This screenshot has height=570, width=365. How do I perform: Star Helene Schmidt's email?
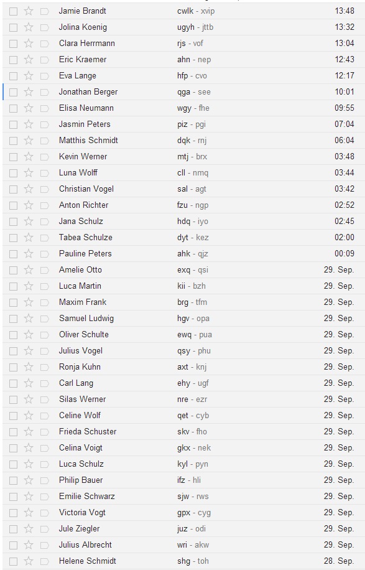(29, 561)
